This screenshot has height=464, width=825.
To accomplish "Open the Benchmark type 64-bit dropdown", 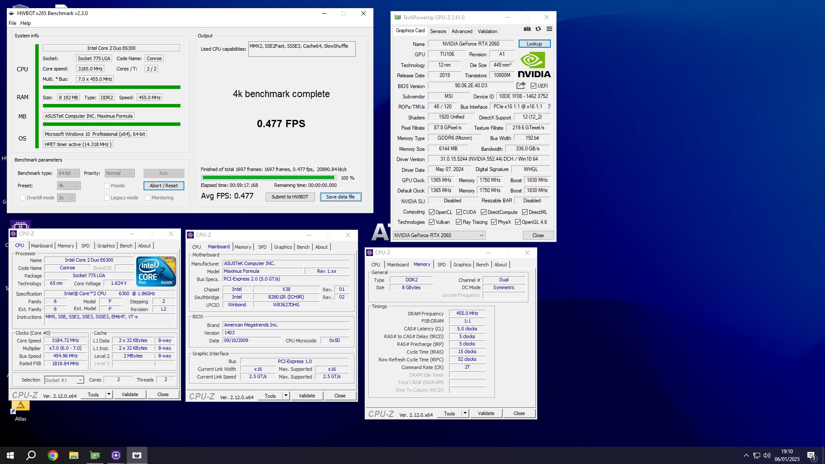I will pos(68,173).
